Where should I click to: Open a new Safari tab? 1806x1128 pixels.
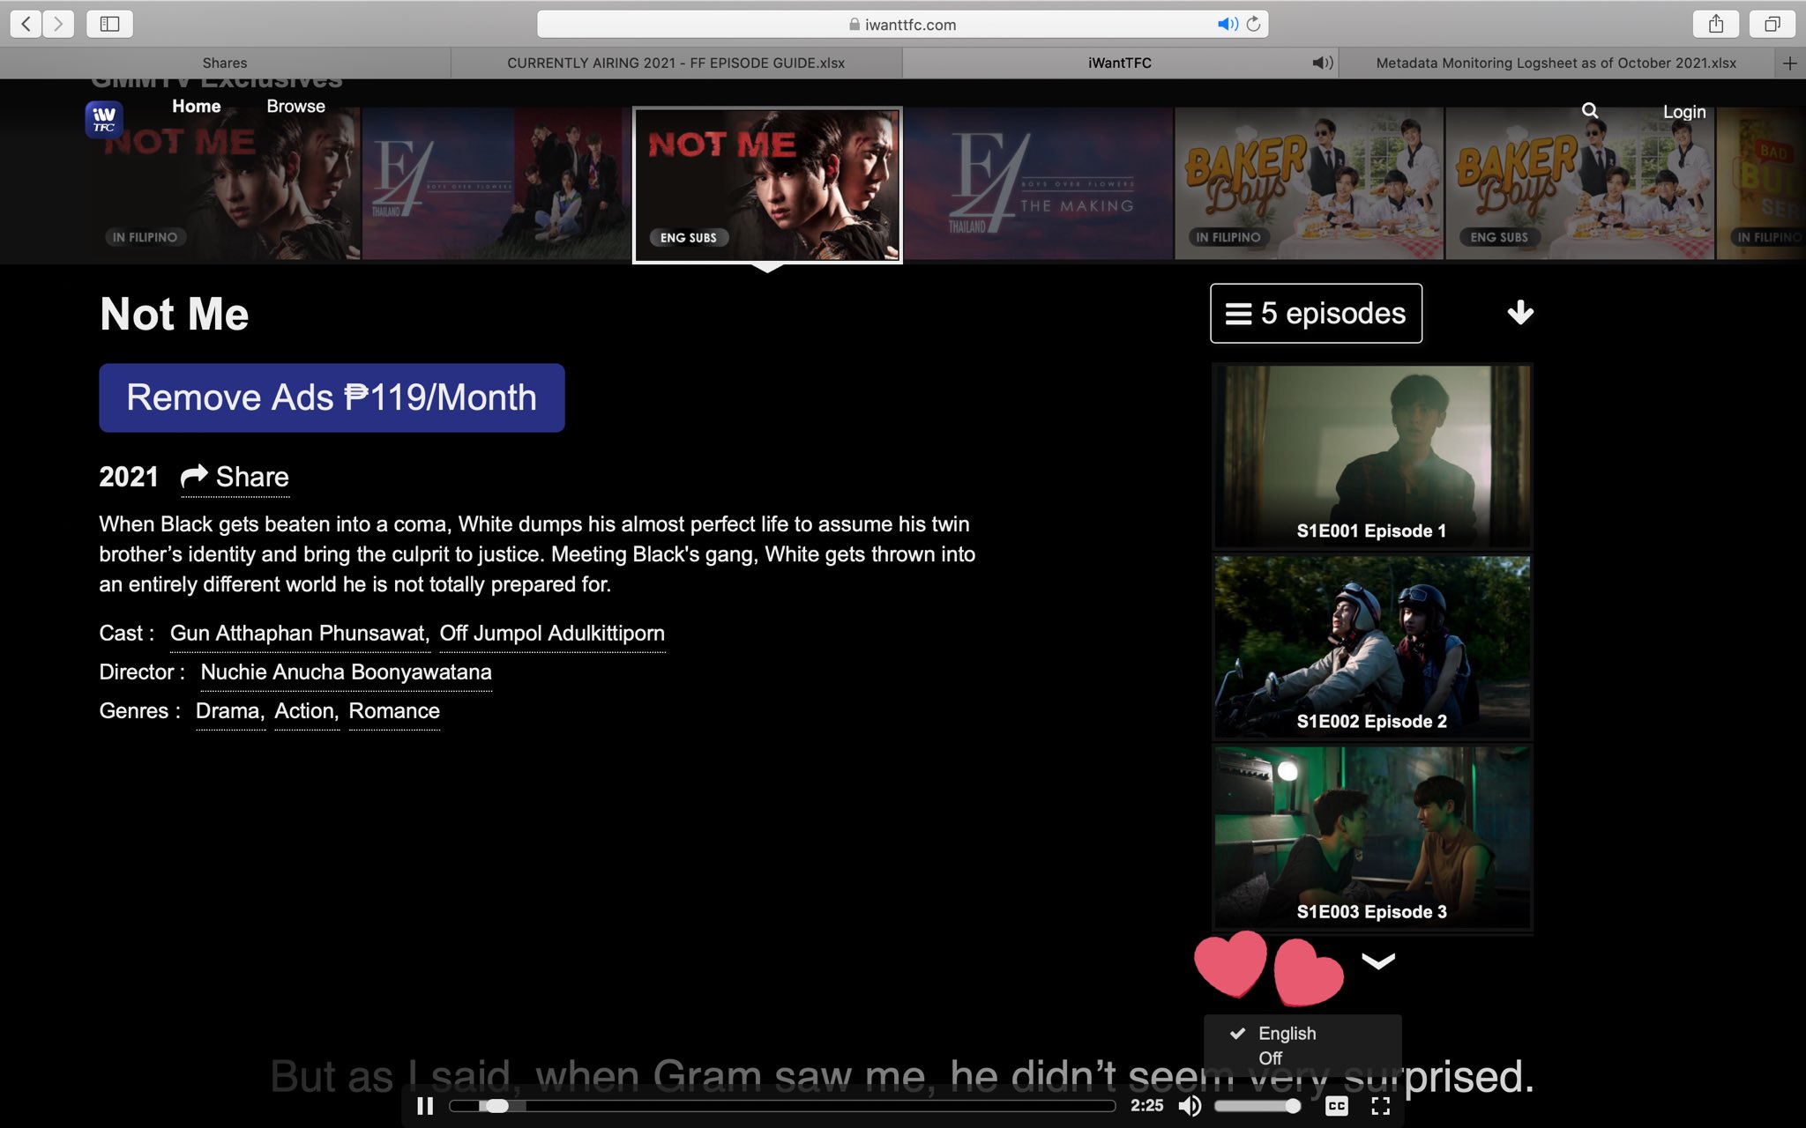tap(1789, 63)
